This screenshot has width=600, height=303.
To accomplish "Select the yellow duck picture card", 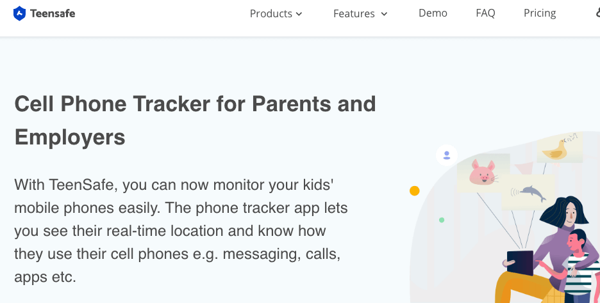I will [x=559, y=148].
